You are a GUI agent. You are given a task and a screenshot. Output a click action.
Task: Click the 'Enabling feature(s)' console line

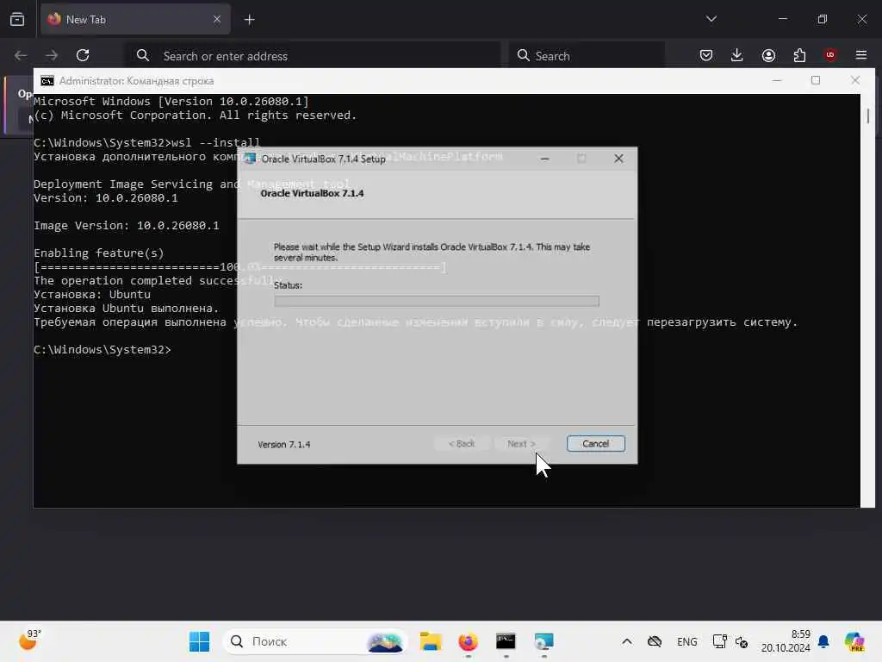(99, 253)
